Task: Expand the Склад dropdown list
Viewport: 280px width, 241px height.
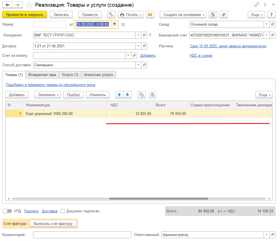Action: 266,24
